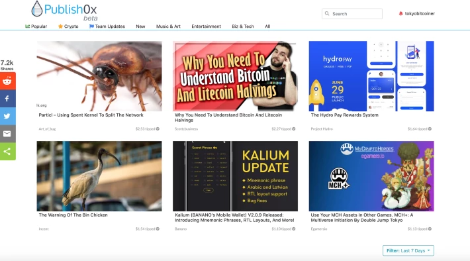
Task: Share on Twitter via sidebar icon
Action: click(7, 116)
